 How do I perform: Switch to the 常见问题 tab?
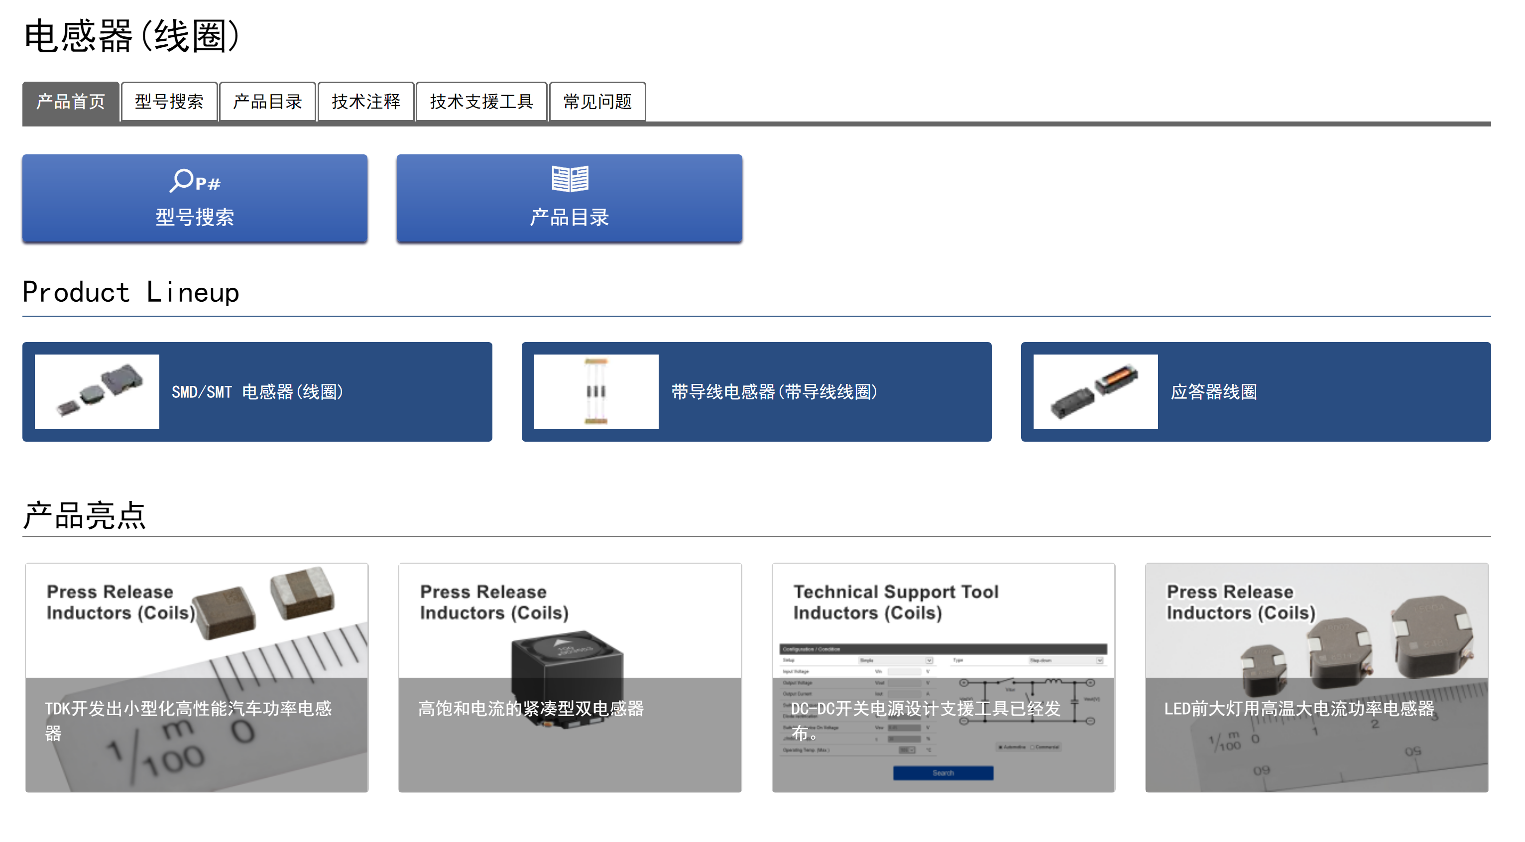[x=597, y=102]
